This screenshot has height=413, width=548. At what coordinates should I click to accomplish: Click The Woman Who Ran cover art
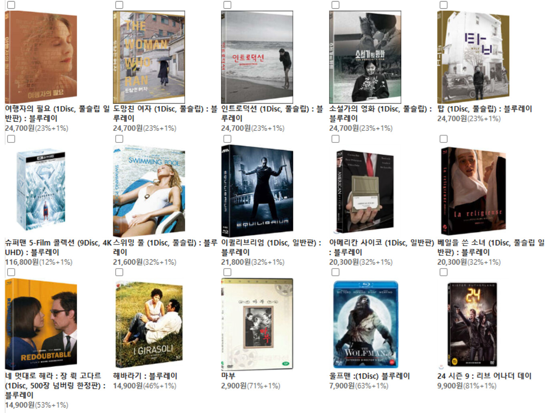point(149,57)
